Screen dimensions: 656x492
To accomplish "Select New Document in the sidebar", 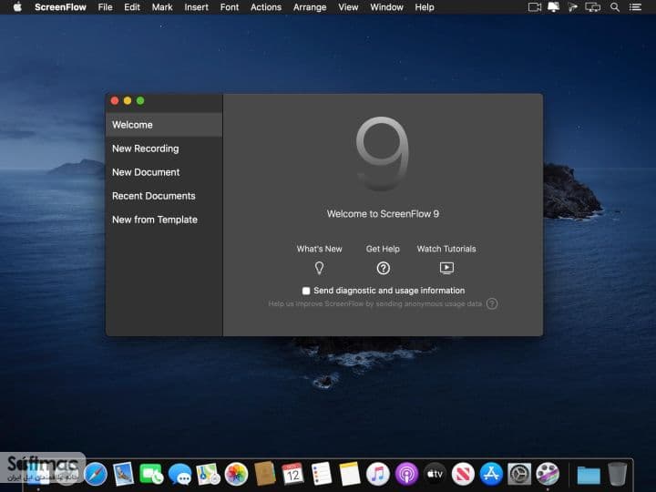I will 164,172.
